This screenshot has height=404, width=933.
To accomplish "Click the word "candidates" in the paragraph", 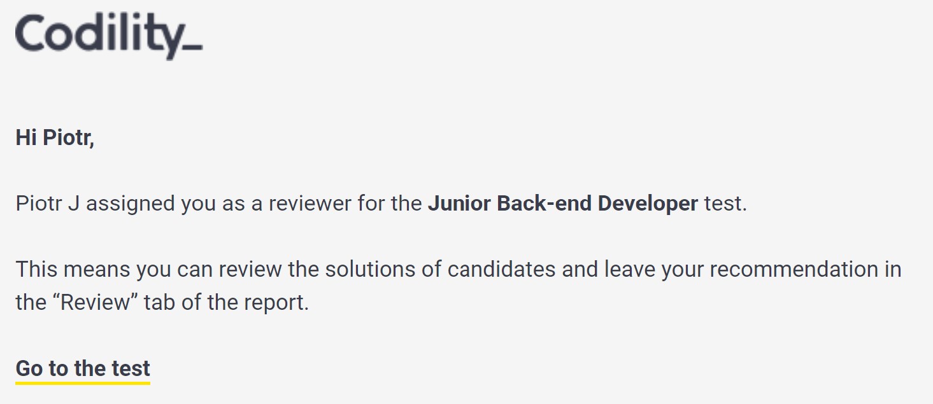I will [501, 270].
